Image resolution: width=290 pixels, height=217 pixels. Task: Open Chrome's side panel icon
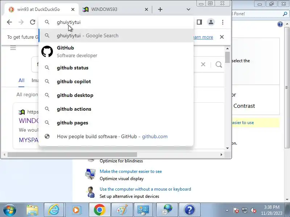pos(199,22)
